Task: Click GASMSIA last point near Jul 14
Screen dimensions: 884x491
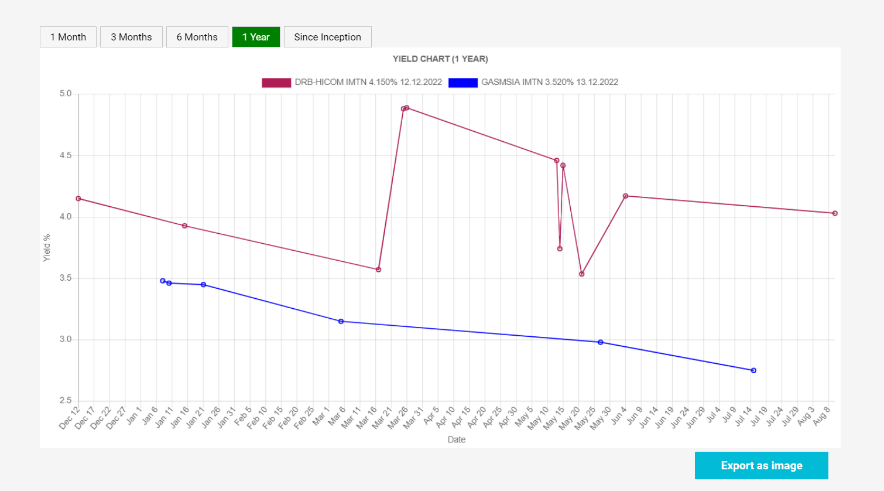Action: (x=753, y=370)
